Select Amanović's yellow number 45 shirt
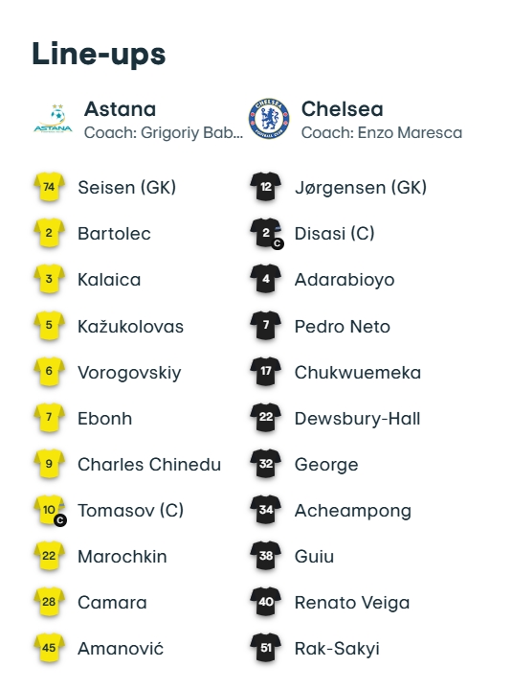Viewport: 512px width, 690px height. (x=49, y=648)
